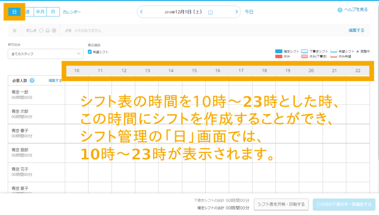This screenshot has width=379, height=215.
Task: Click シフト表を共有・印刷する button
Action: click(x=281, y=204)
